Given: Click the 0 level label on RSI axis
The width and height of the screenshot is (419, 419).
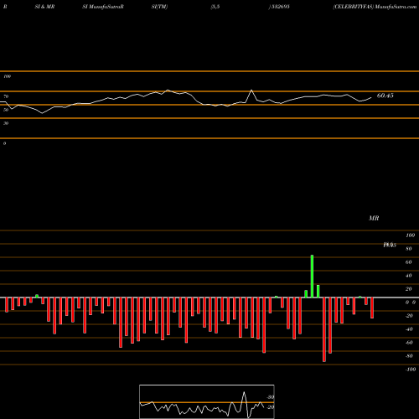Looking at the screenshot, I should point(4,143).
